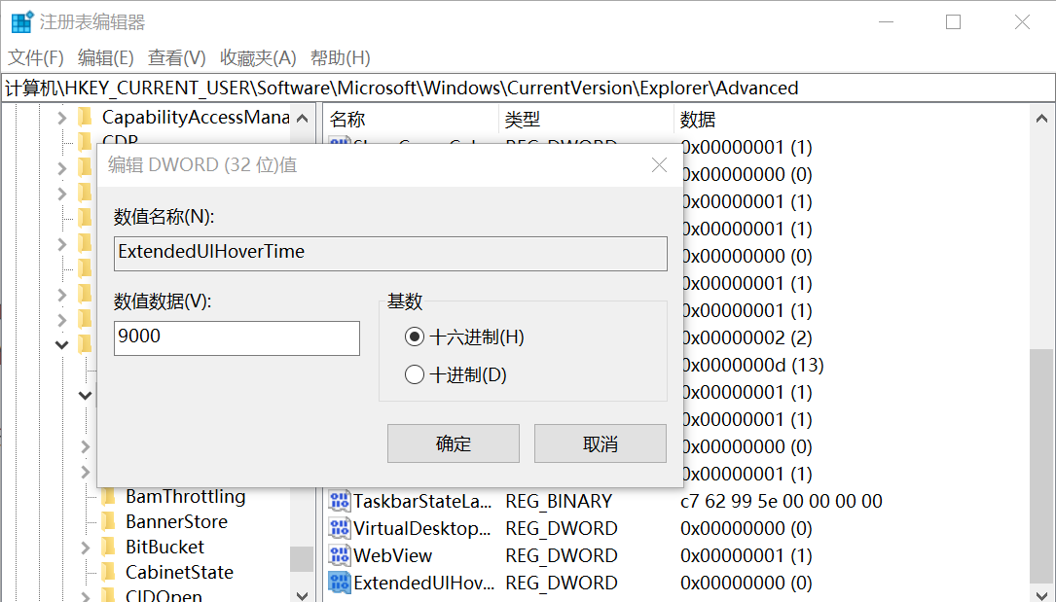The height and width of the screenshot is (602, 1056).
Task: Click the CIDOpen folder icon
Action: (x=110, y=596)
